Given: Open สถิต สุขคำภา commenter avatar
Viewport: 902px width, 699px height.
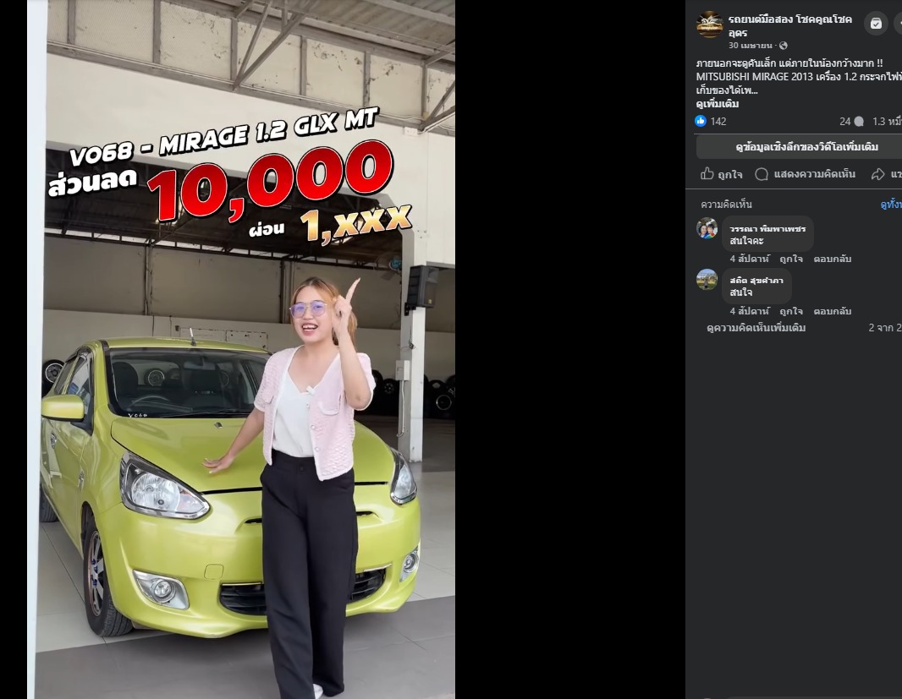Looking at the screenshot, I should coord(707,280).
